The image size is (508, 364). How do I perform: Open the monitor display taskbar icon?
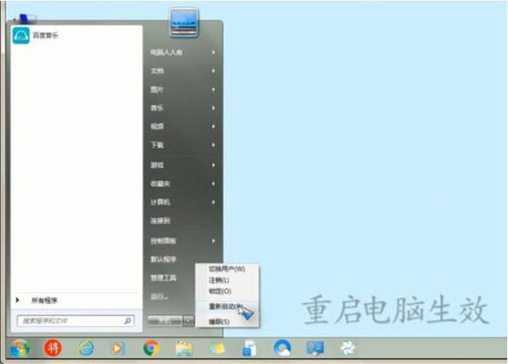pyautogui.click(x=315, y=348)
